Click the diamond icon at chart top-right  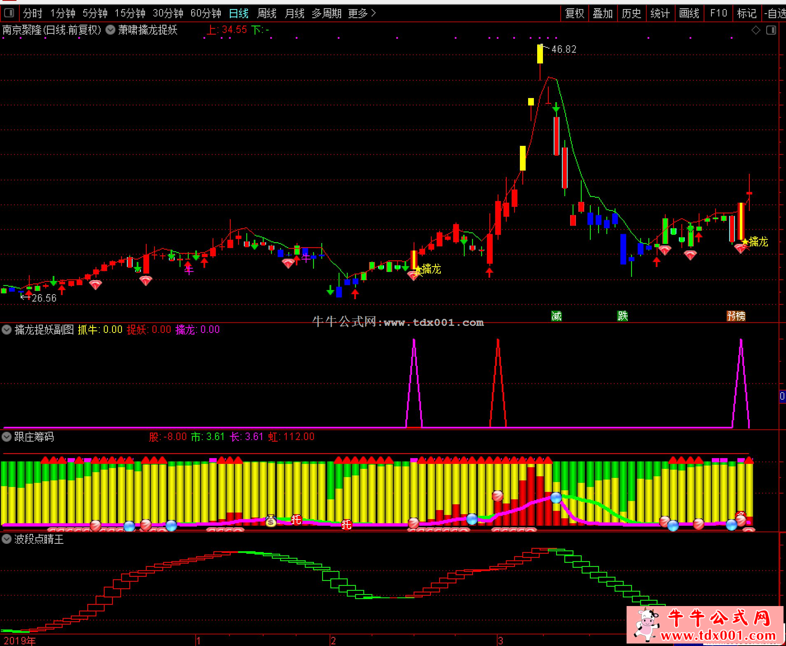pyautogui.click(x=756, y=30)
